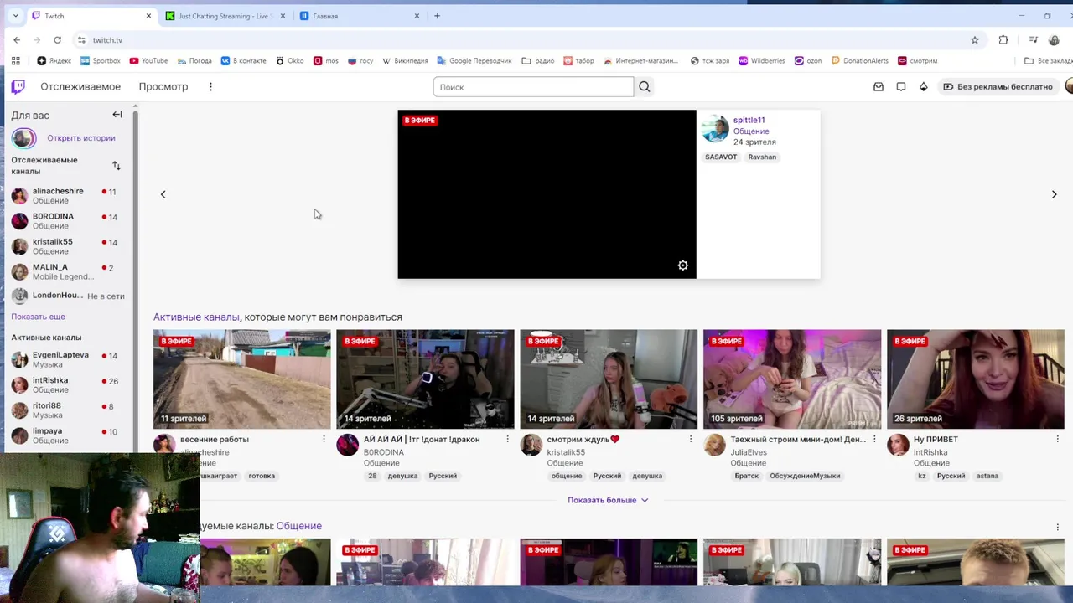Open a new browser tab
The height and width of the screenshot is (603, 1073).
click(x=437, y=16)
